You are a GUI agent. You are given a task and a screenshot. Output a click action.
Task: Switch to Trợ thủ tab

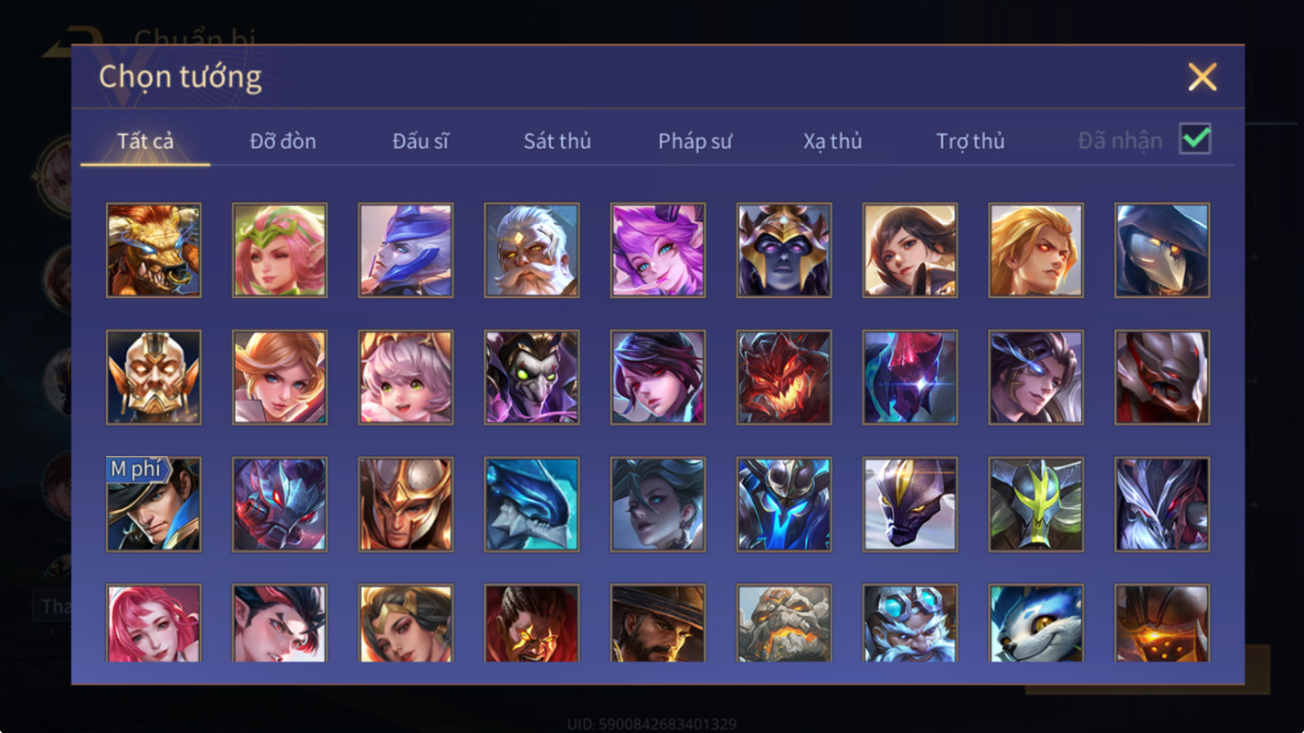pos(970,141)
